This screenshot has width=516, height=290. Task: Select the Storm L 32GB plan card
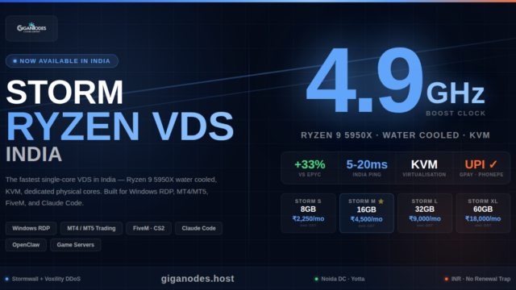tap(425, 213)
